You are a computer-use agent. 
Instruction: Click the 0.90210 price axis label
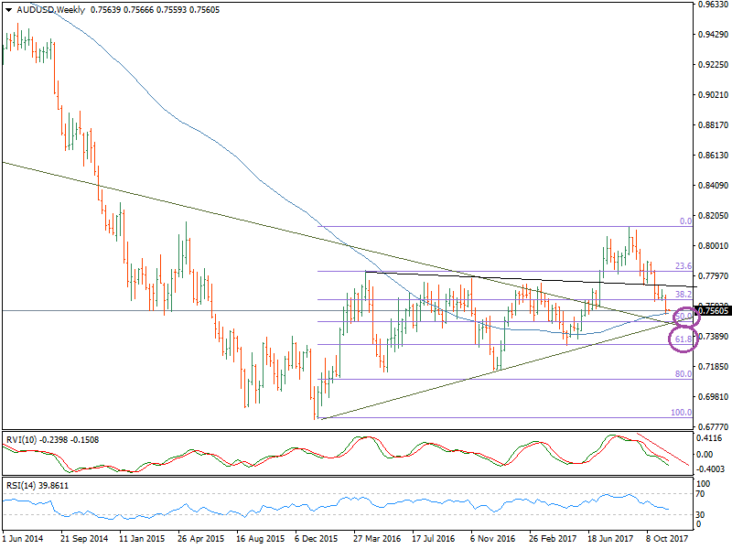(714, 95)
